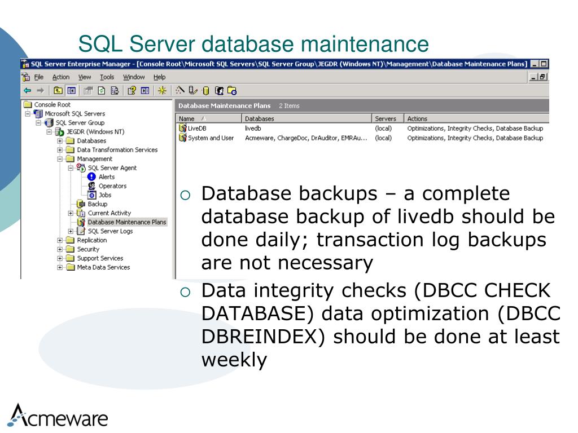Viewport: 578px width, 433px height.
Task: Click the Export List toolbar icon
Action: [x=115, y=90]
